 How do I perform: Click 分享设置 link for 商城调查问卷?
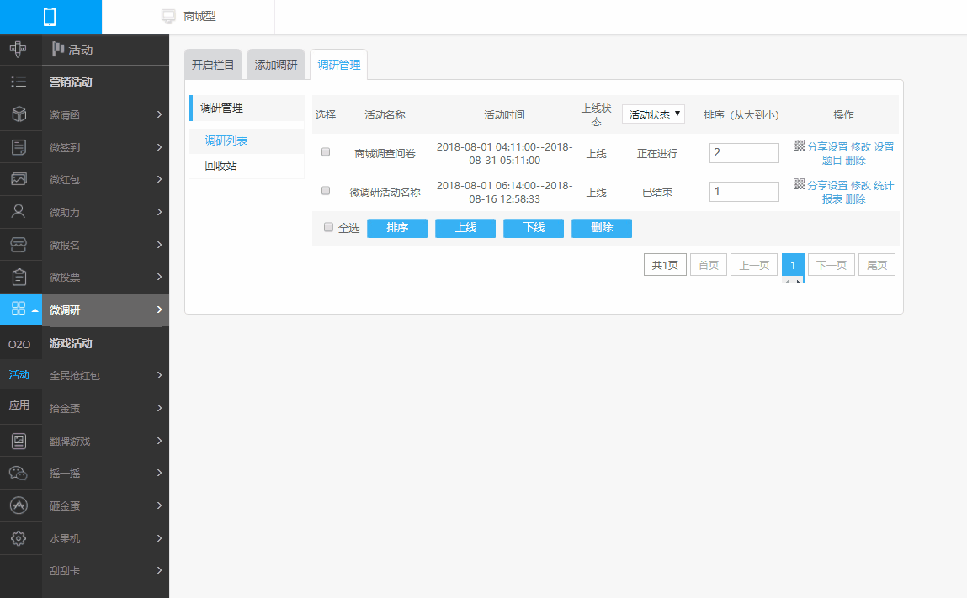click(827, 147)
